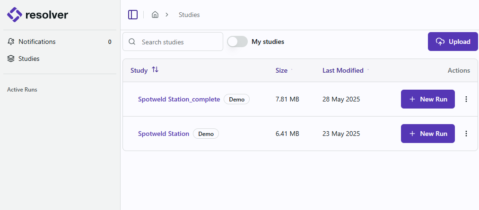The width and height of the screenshot is (479, 210).
Task: Enable the My studies toggle
Action: point(237,42)
